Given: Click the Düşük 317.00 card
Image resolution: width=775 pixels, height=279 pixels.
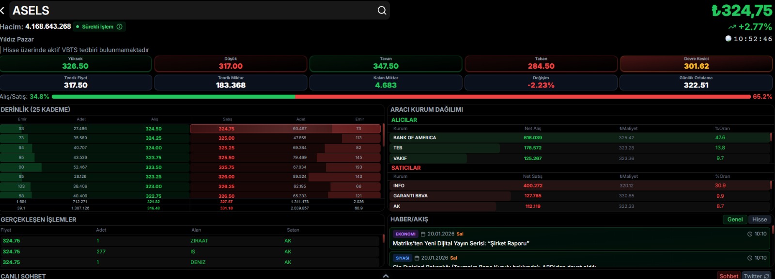Looking at the screenshot, I should 231,63.
